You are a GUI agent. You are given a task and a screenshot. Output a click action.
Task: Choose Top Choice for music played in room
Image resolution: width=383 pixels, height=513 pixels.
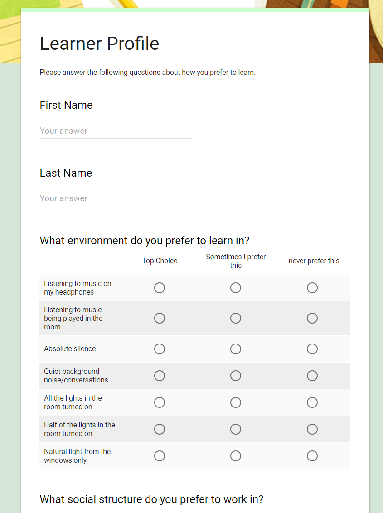[x=160, y=318]
